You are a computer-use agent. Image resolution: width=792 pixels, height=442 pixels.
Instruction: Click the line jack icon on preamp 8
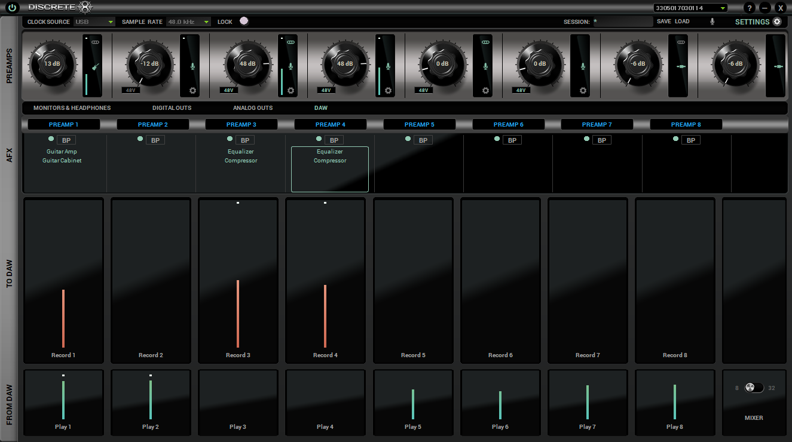point(778,66)
